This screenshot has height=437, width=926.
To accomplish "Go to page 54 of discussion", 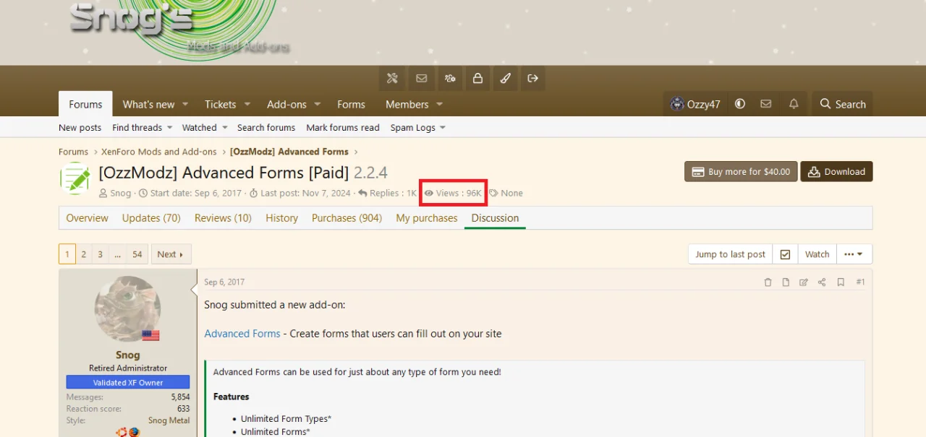I will [137, 254].
